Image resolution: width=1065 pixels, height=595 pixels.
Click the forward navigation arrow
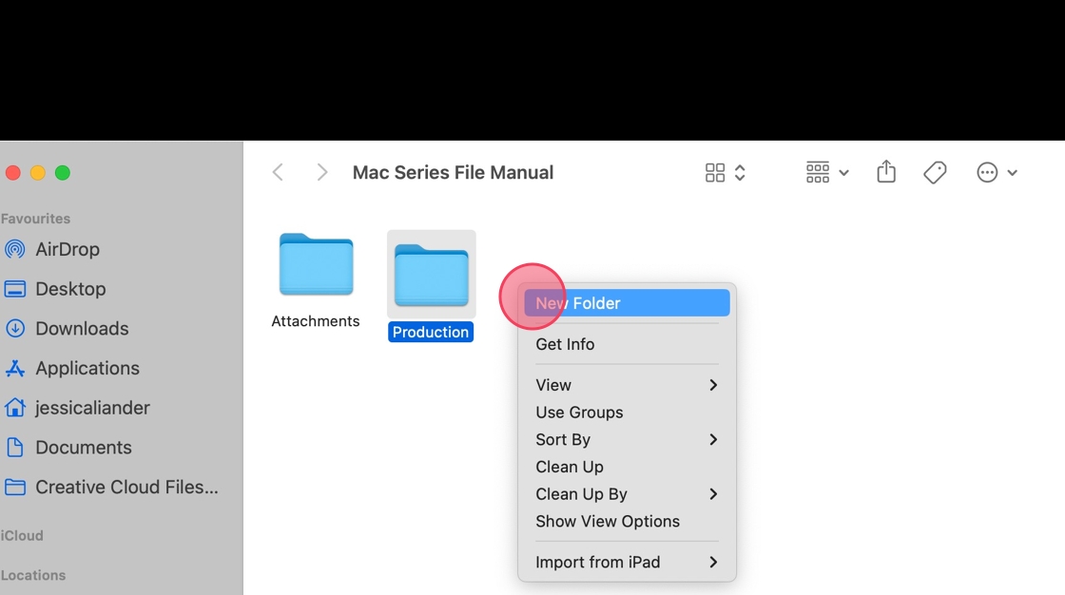(x=322, y=172)
